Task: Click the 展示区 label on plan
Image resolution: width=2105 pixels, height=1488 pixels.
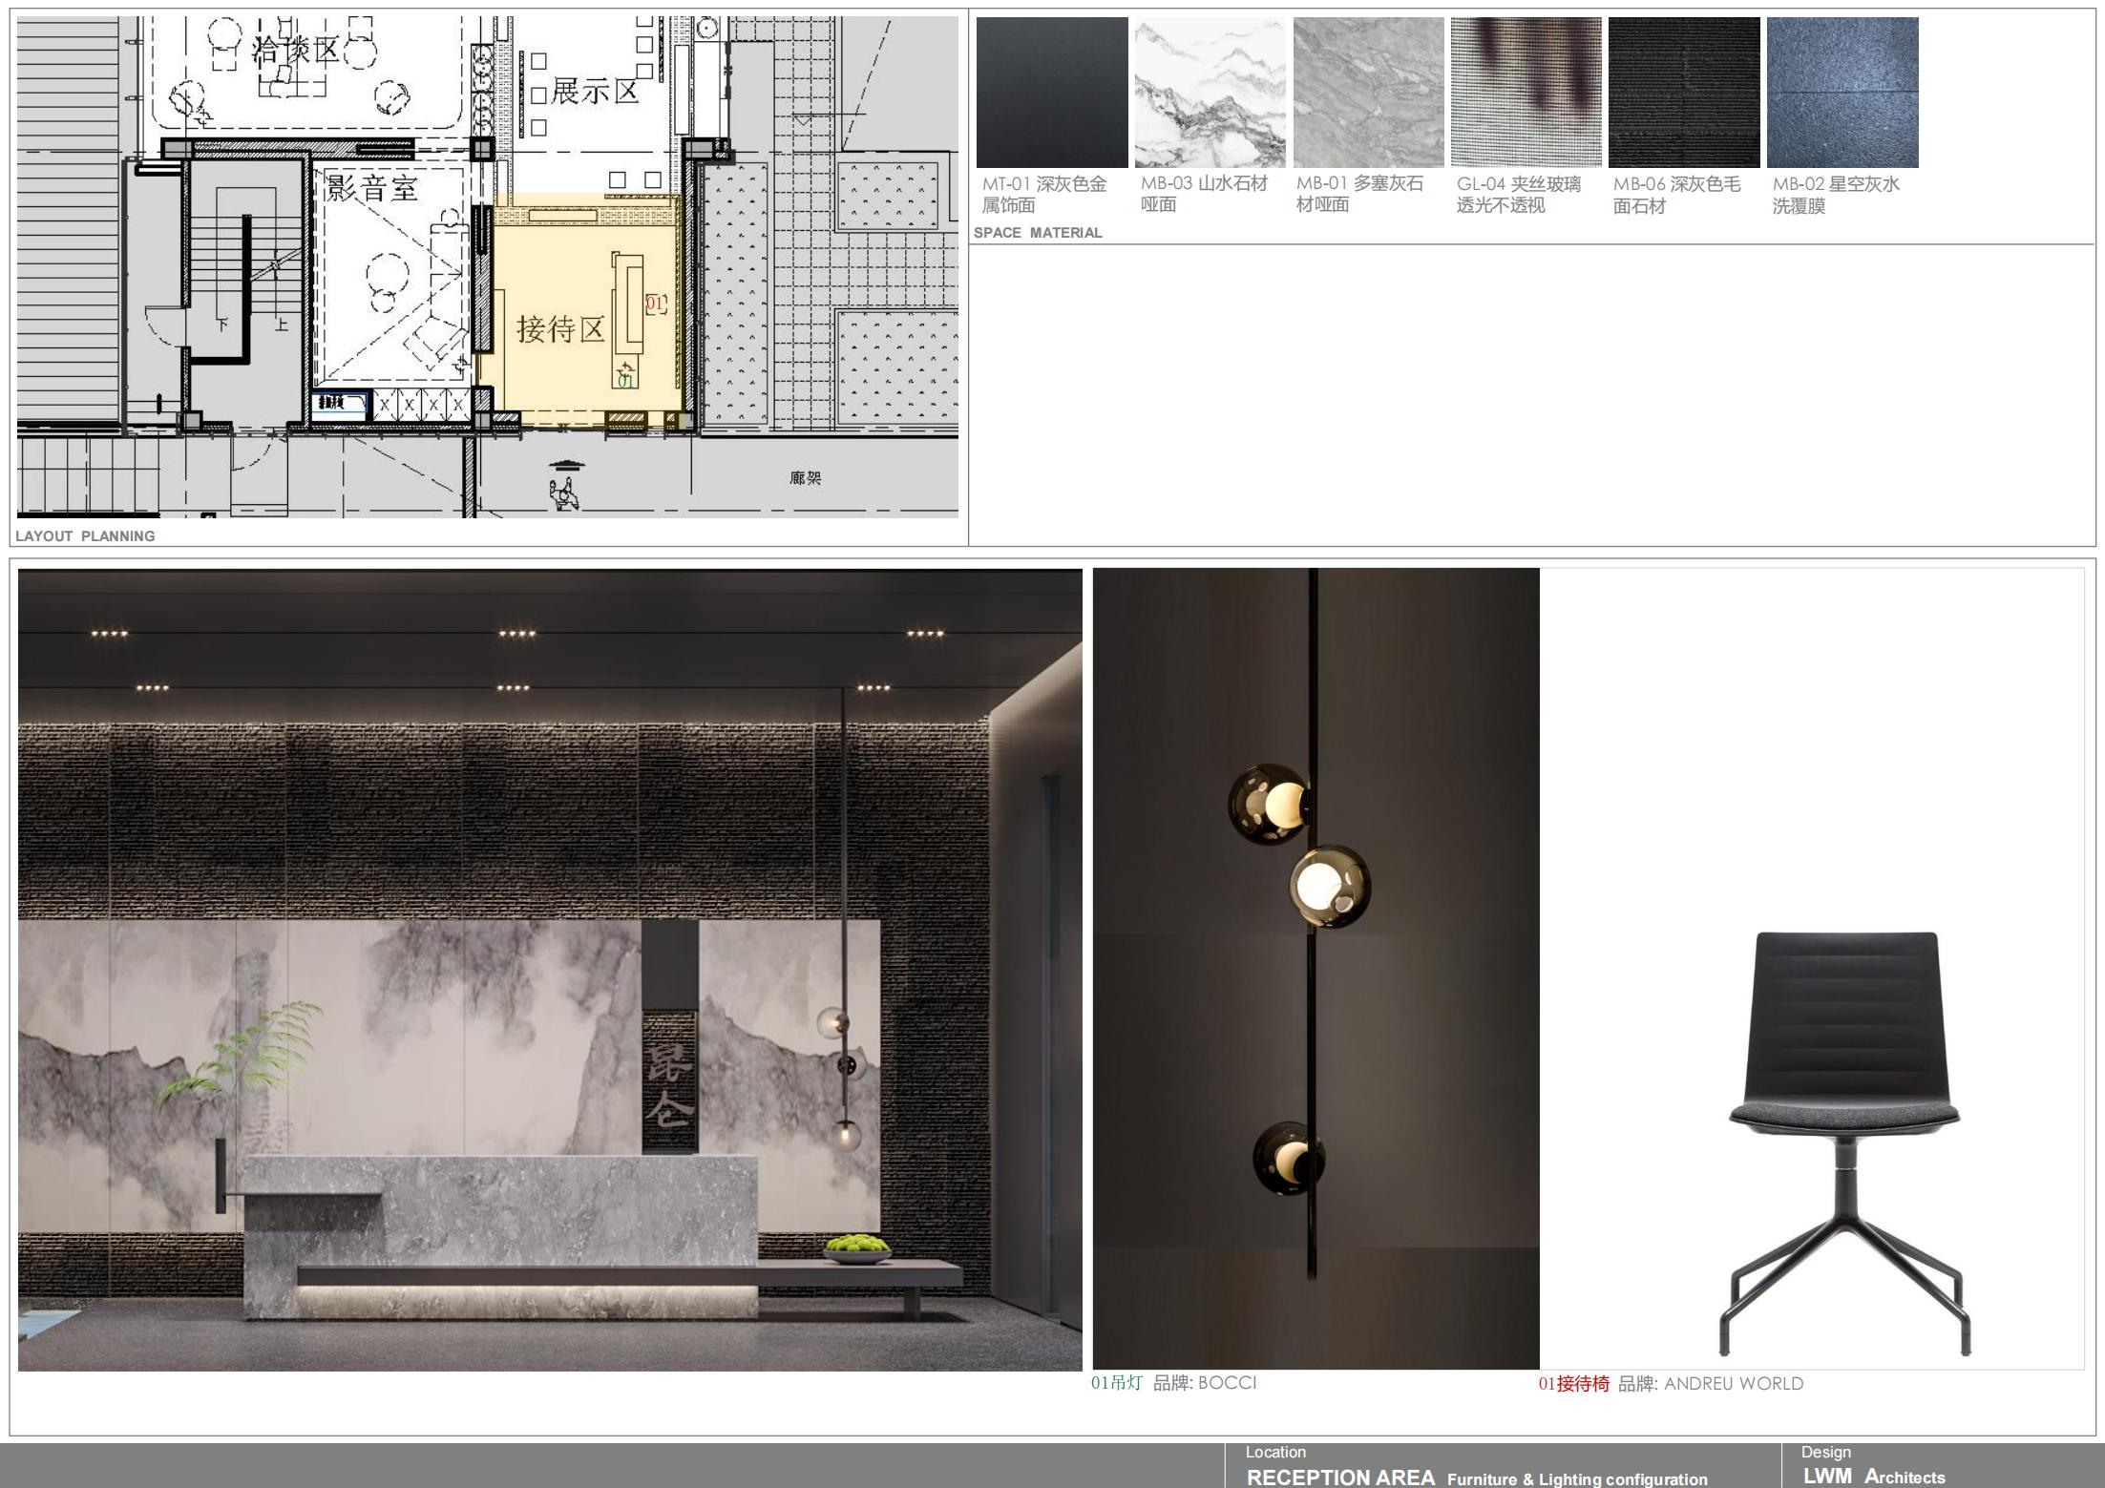Action: pos(594,92)
